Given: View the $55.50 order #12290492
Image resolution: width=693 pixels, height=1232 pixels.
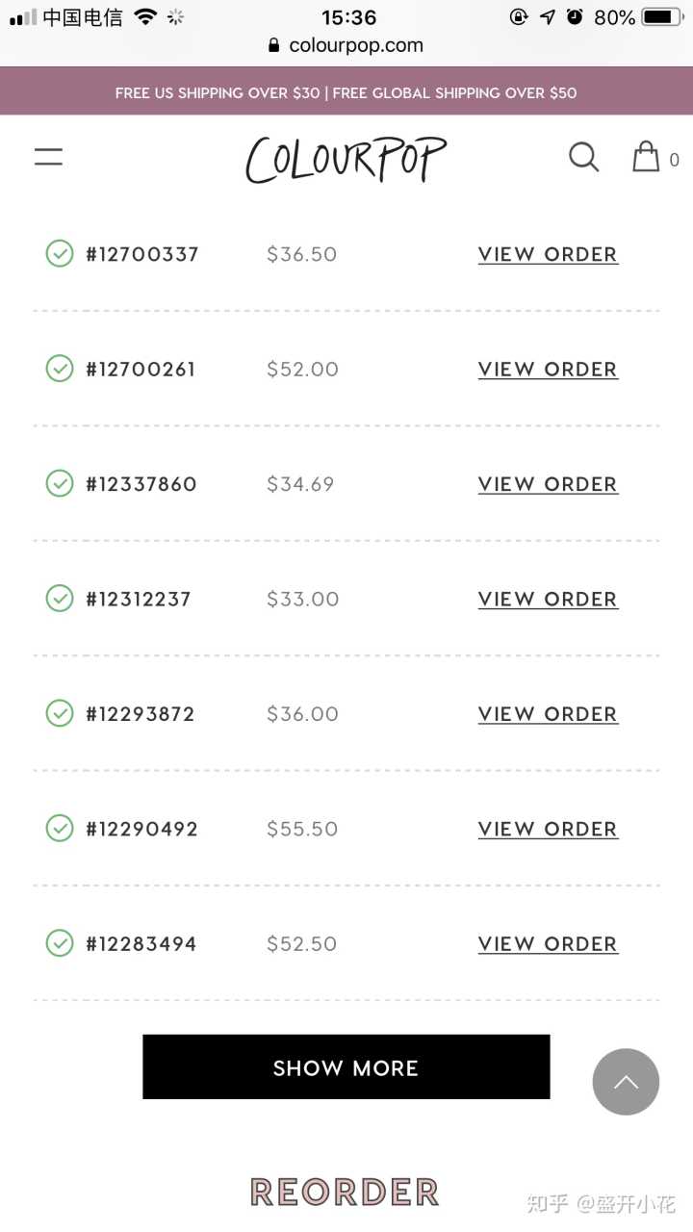Looking at the screenshot, I should pyautogui.click(x=548, y=829).
